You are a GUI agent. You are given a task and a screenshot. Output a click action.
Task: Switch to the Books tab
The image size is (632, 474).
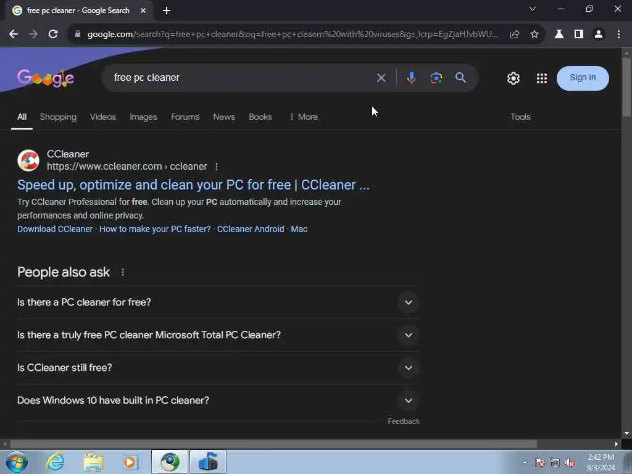(260, 117)
